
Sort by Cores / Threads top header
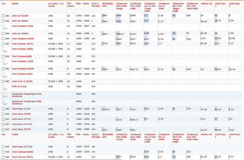[x=96, y=5]
